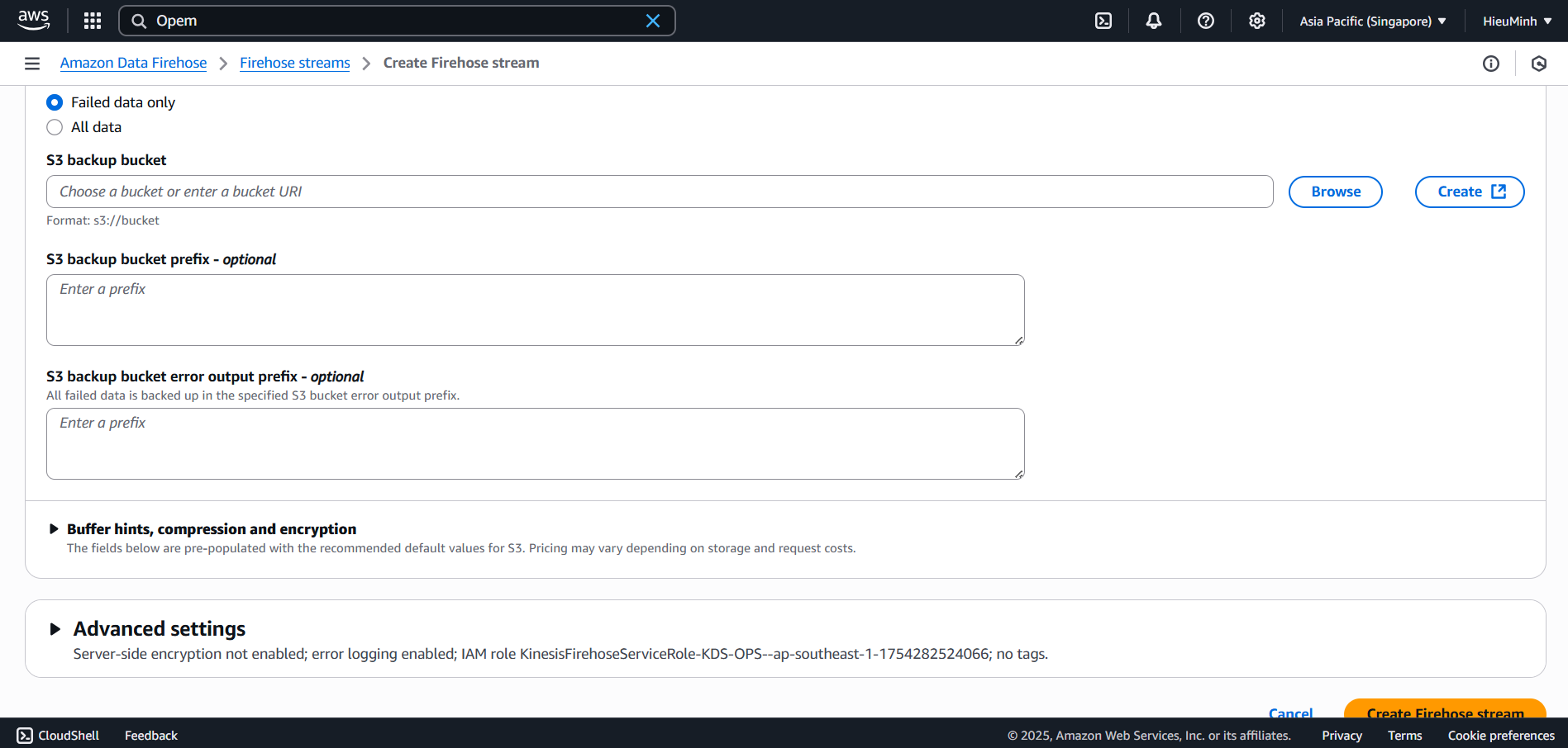Focus error output prefix textarea
The image size is (1568, 748).
coord(536,443)
